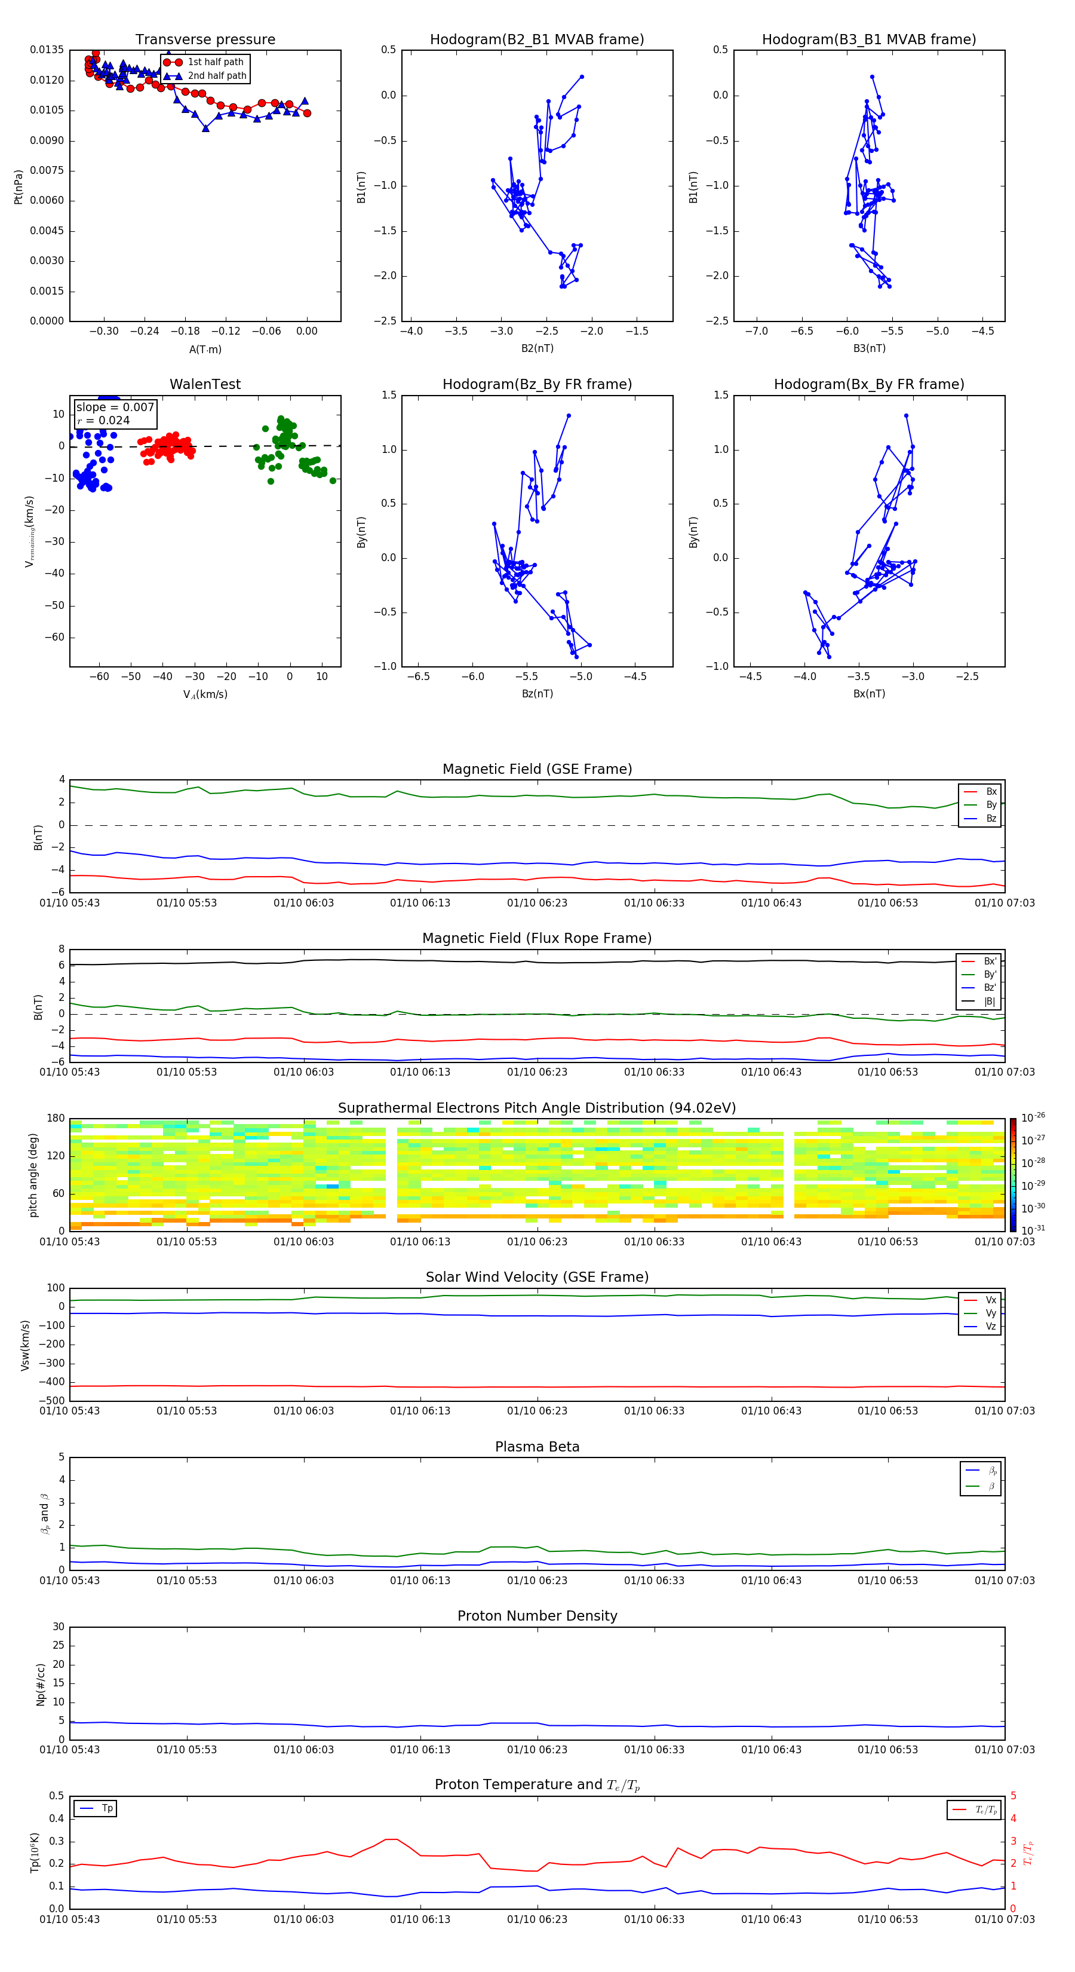Click the 'Magnetic Field (GSE Frame)' title
The width and height of the screenshot is (1075, 1972).
click(537, 769)
